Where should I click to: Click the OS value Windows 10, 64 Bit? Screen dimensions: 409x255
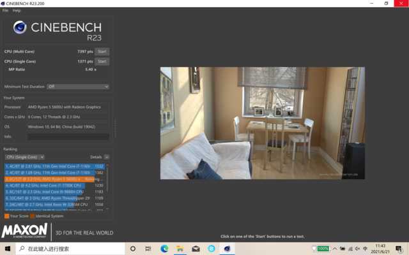pyautogui.click(x=61, y=127)
